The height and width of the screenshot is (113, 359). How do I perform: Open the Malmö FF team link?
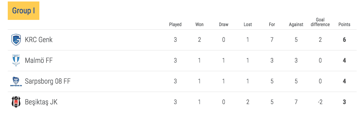click(x=39, y=61)
